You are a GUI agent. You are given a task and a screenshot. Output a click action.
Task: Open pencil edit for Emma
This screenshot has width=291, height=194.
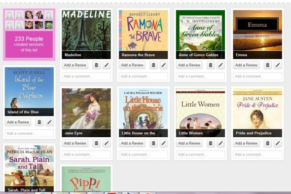(278, 65)
